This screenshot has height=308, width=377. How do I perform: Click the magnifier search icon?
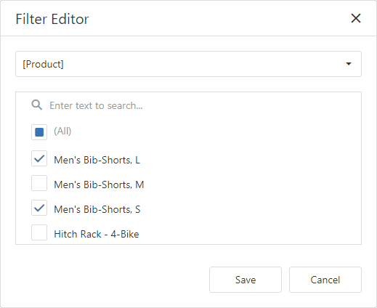[37, 105]
